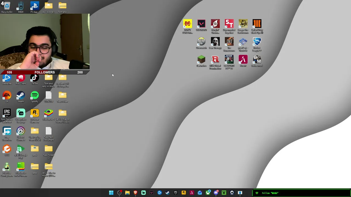
Task: Select the GCC desktop shortcut
Action: (7, 150)
